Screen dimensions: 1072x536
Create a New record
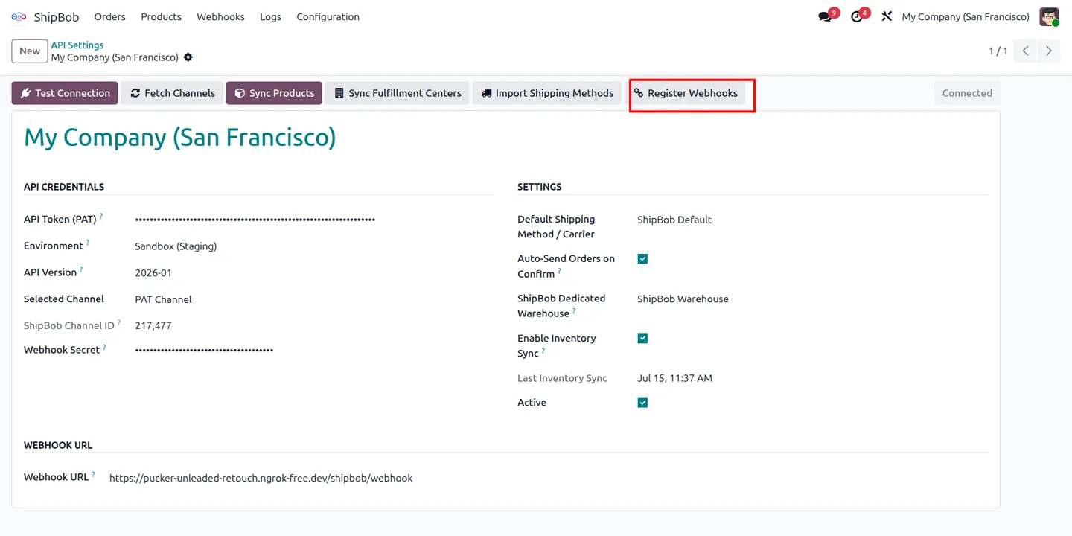[30, 51]
